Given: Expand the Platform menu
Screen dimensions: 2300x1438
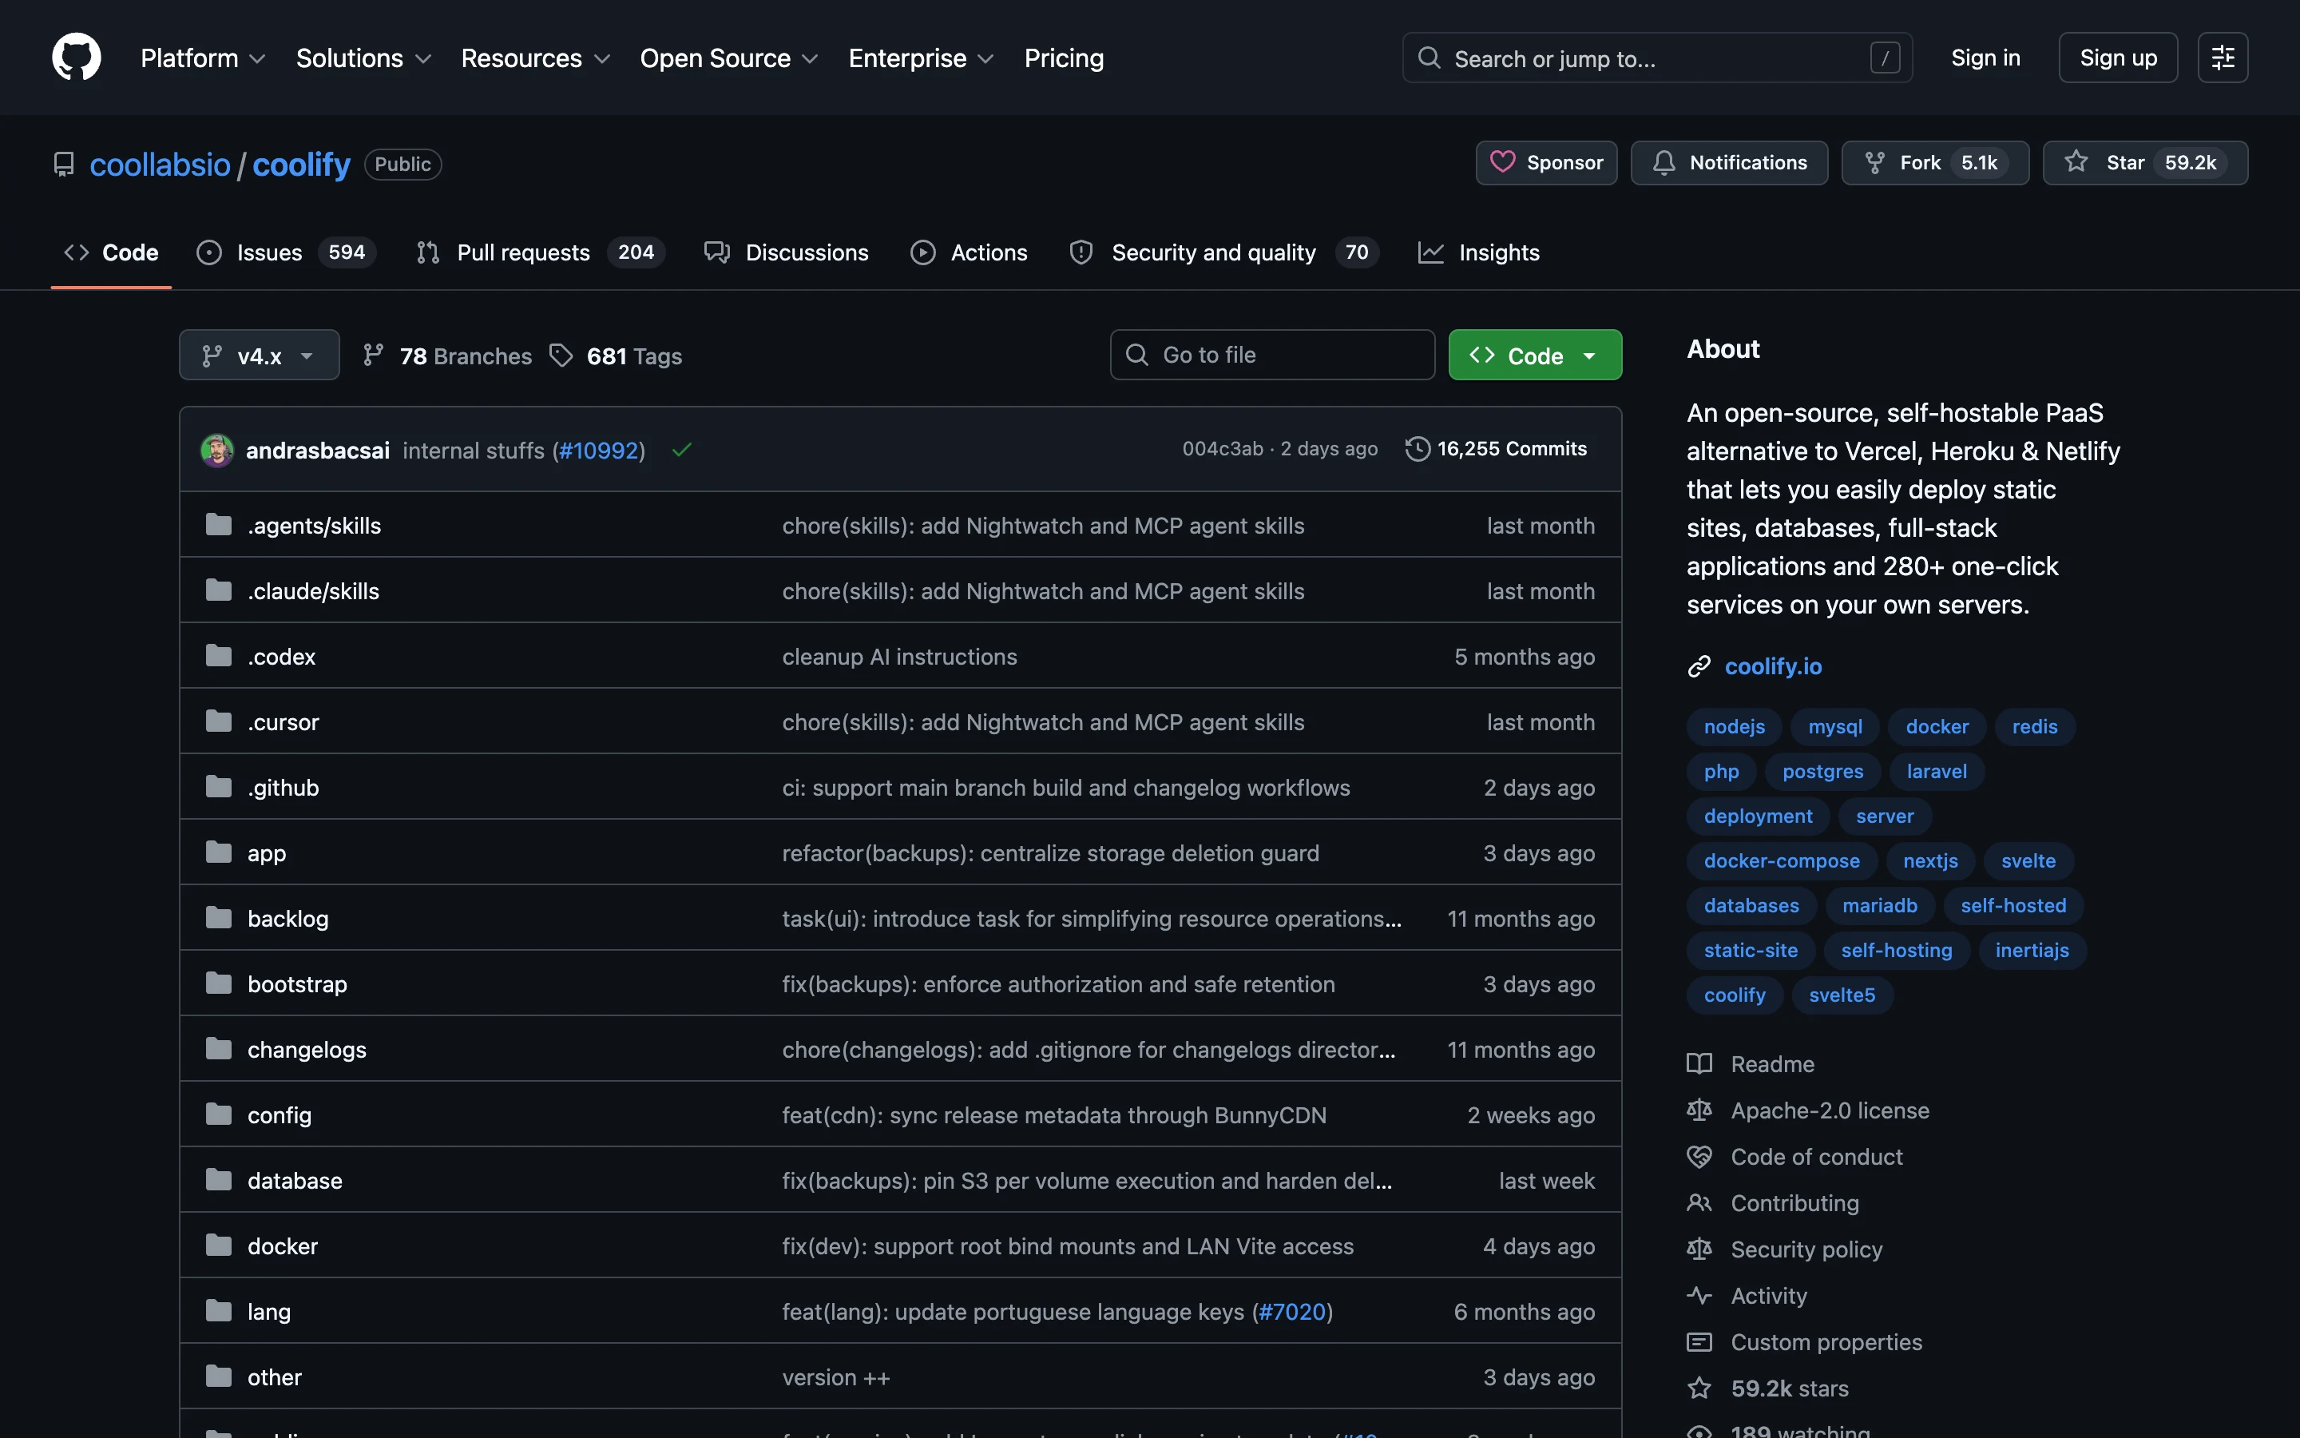Looking at the screenshot, I should [x=202, y=58].
